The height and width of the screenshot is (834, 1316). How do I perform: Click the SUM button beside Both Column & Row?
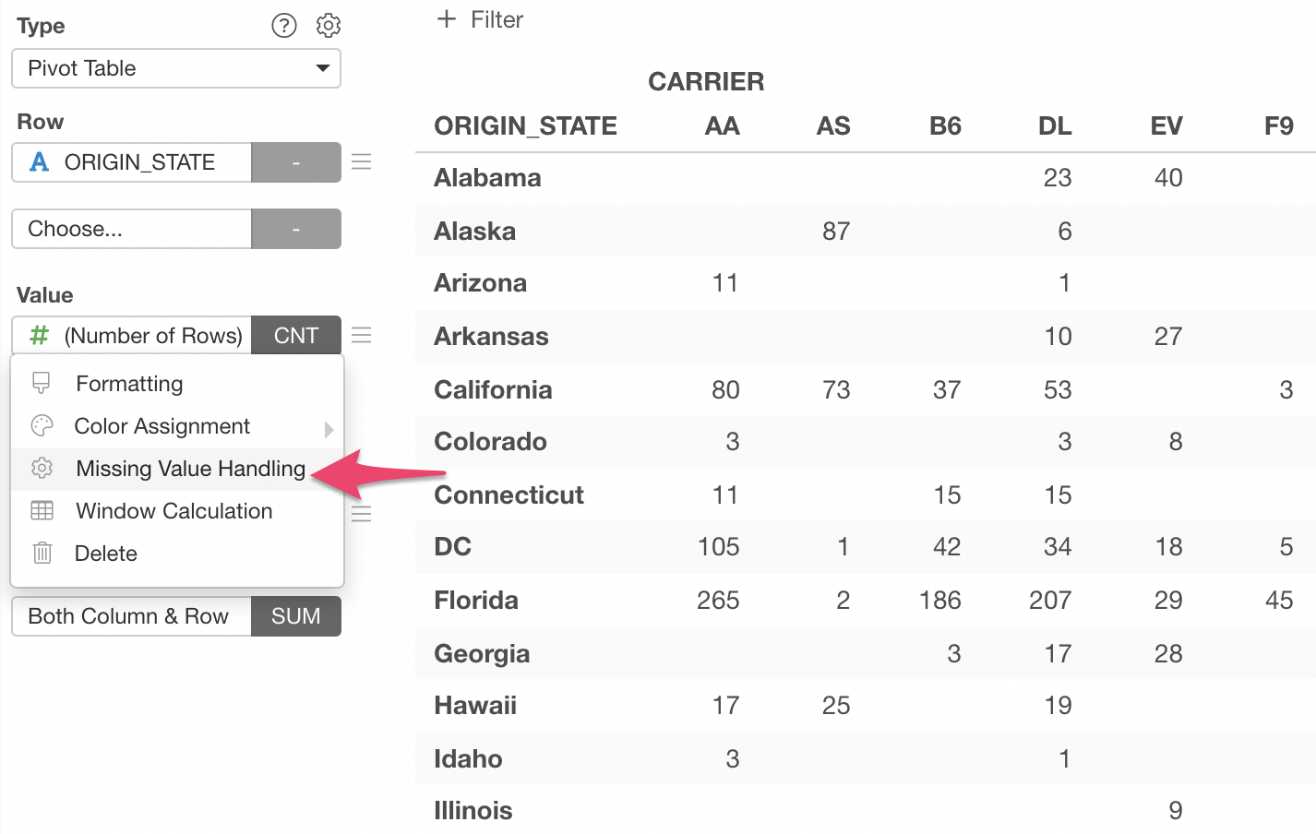(x=296, y=616)
